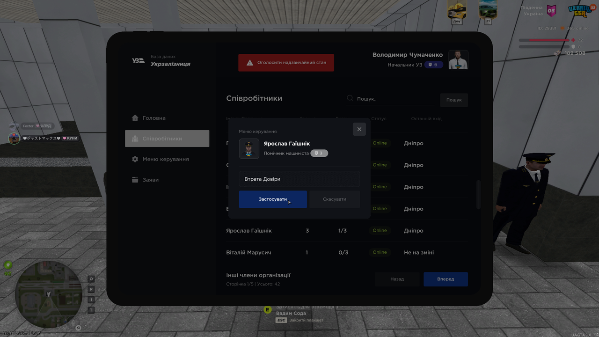The image size is (599, 337).
Task: Click the Ukraine GTA logo
Action: point(580,10)
